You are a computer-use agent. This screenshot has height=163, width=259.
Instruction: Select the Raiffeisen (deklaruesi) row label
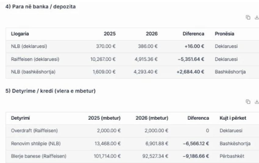click(35, 59)
